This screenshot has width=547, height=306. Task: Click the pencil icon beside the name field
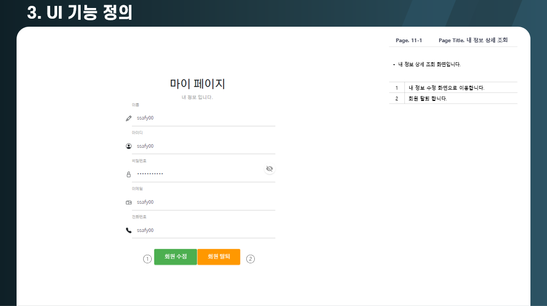(129, 118)
